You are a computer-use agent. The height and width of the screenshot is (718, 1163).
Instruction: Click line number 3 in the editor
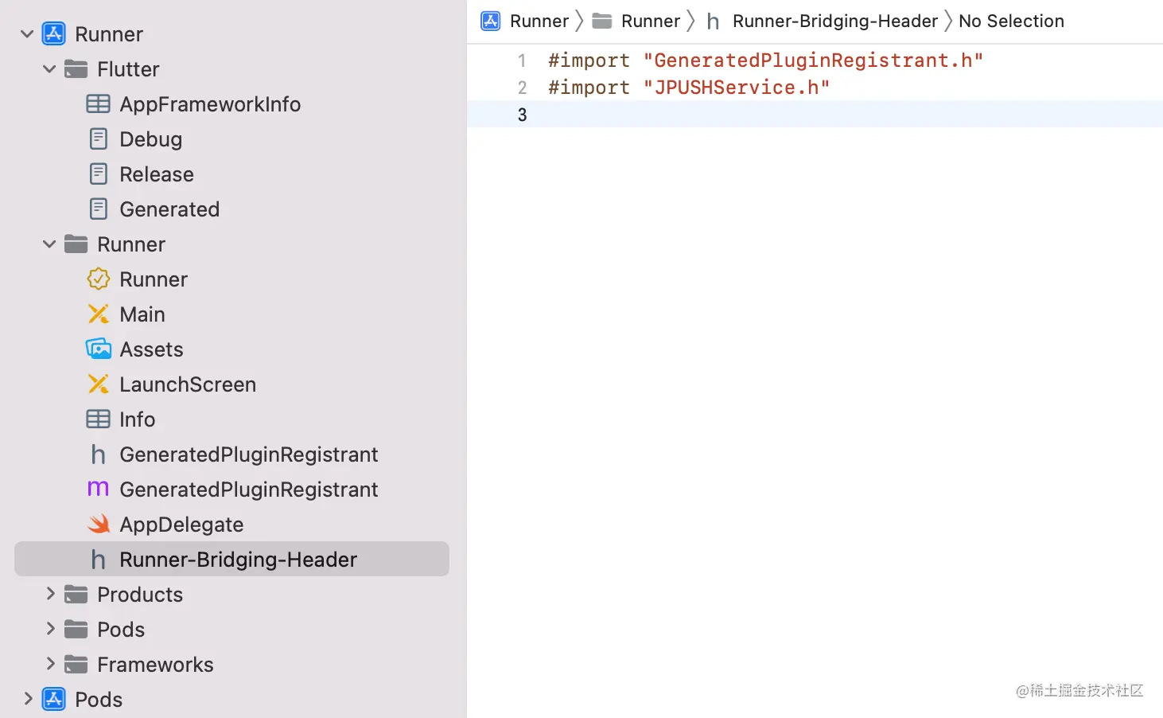click(x=522, y=115)
